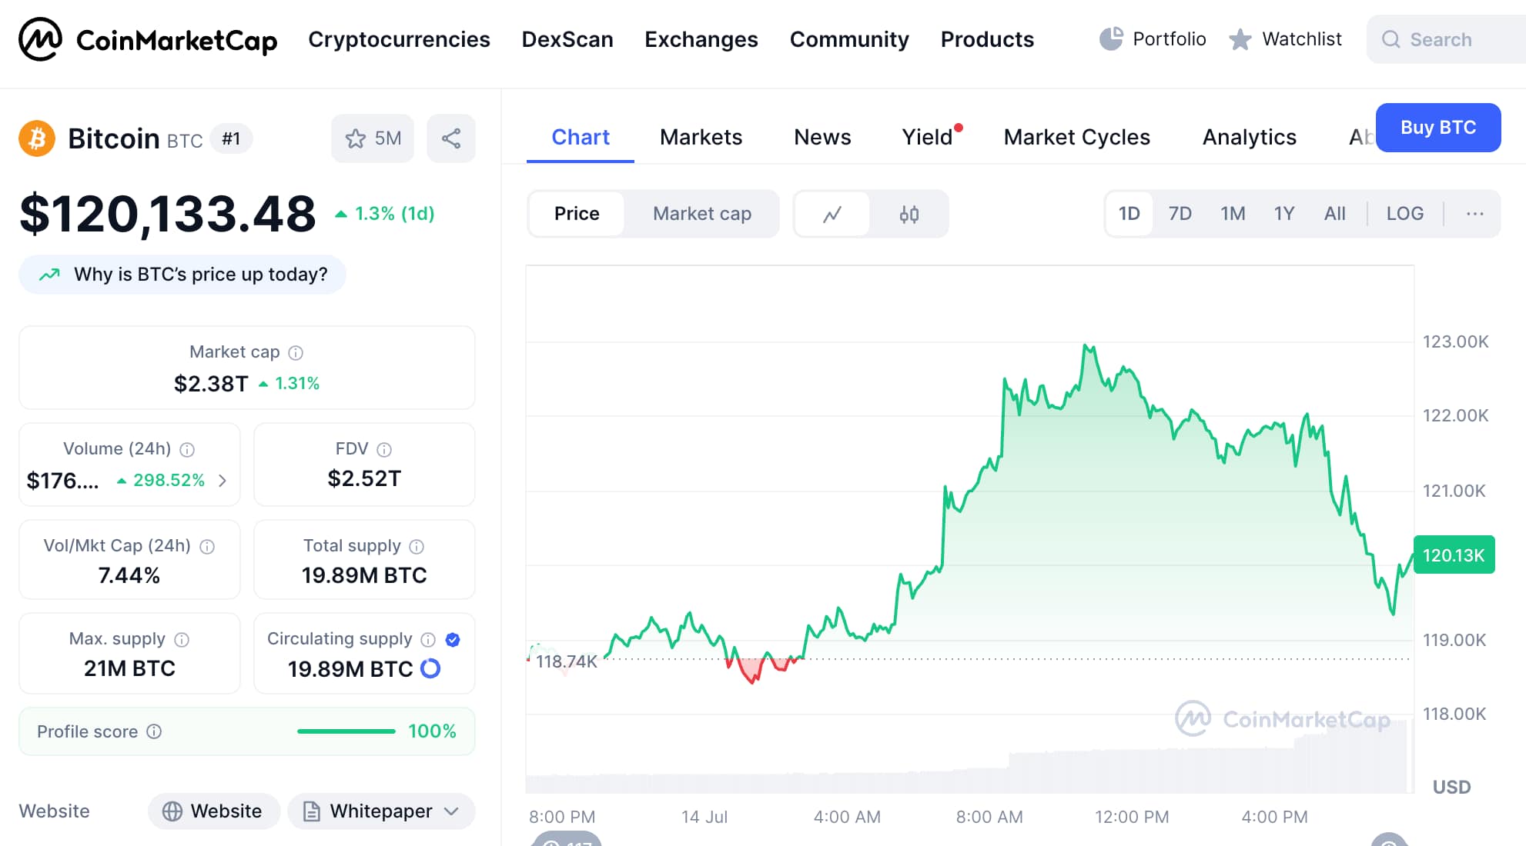Add Bitcoin to watchlist via star icon
This screenshot has width=1526, height=846.
coord(356,138)
